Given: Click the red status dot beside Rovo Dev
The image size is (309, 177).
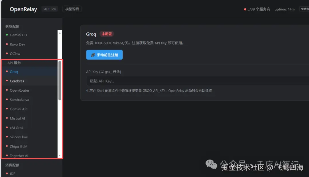Looking at the screenshot, I should click(7, 44).
